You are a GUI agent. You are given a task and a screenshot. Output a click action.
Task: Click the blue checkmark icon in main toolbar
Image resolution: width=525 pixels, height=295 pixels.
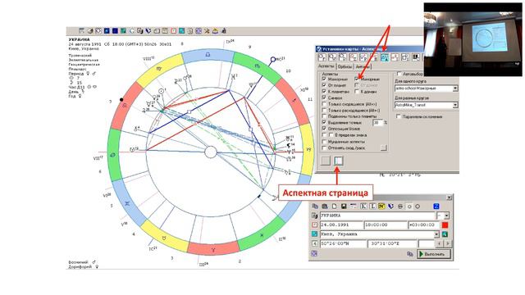(x=148, y=31)
